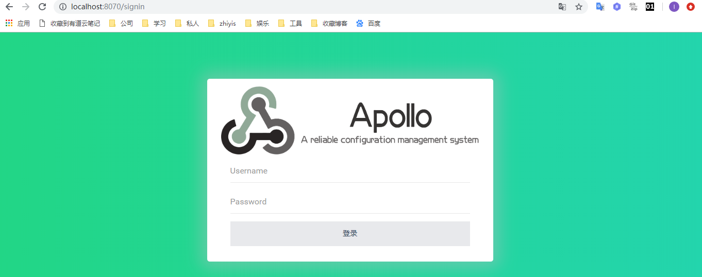The height and width of the screenshot is (277, 702).
Task: Go back to the previous page
Action: [9, 7]
